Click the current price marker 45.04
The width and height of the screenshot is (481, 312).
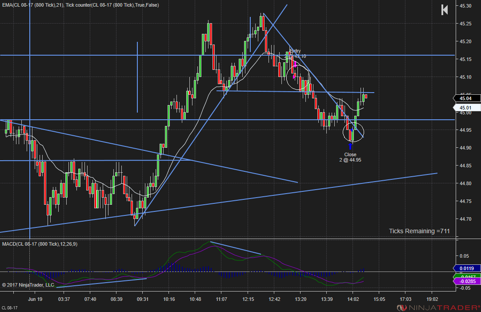pyautogui.click(x=467, y=98)
